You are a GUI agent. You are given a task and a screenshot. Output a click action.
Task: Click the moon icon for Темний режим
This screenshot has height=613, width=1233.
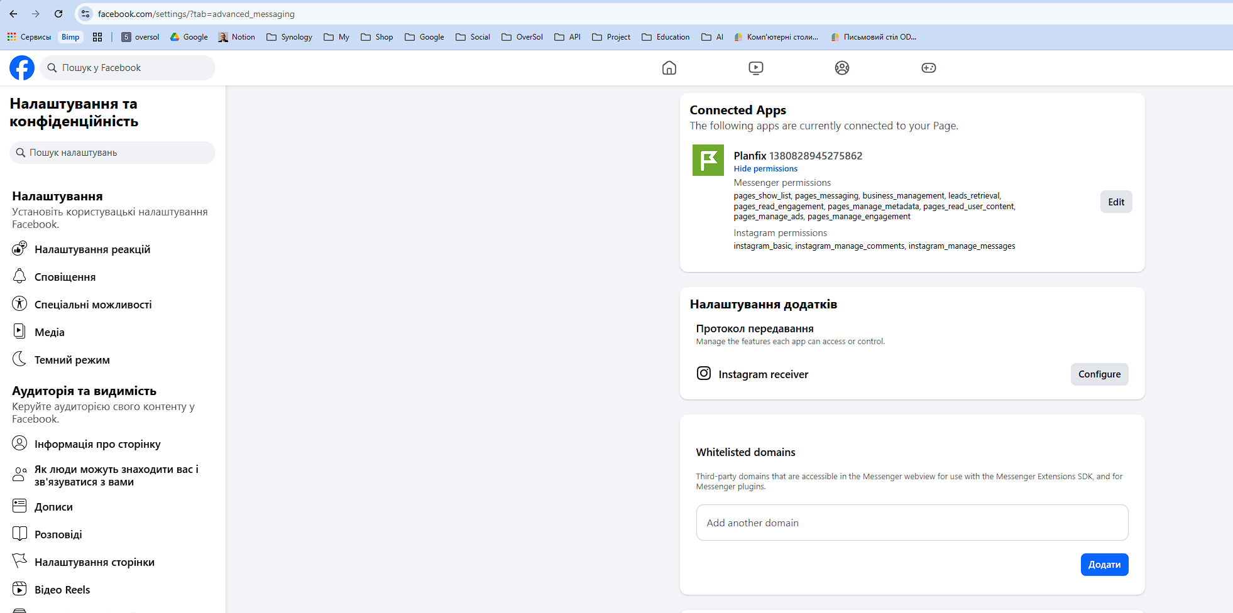tap(19, 359)
